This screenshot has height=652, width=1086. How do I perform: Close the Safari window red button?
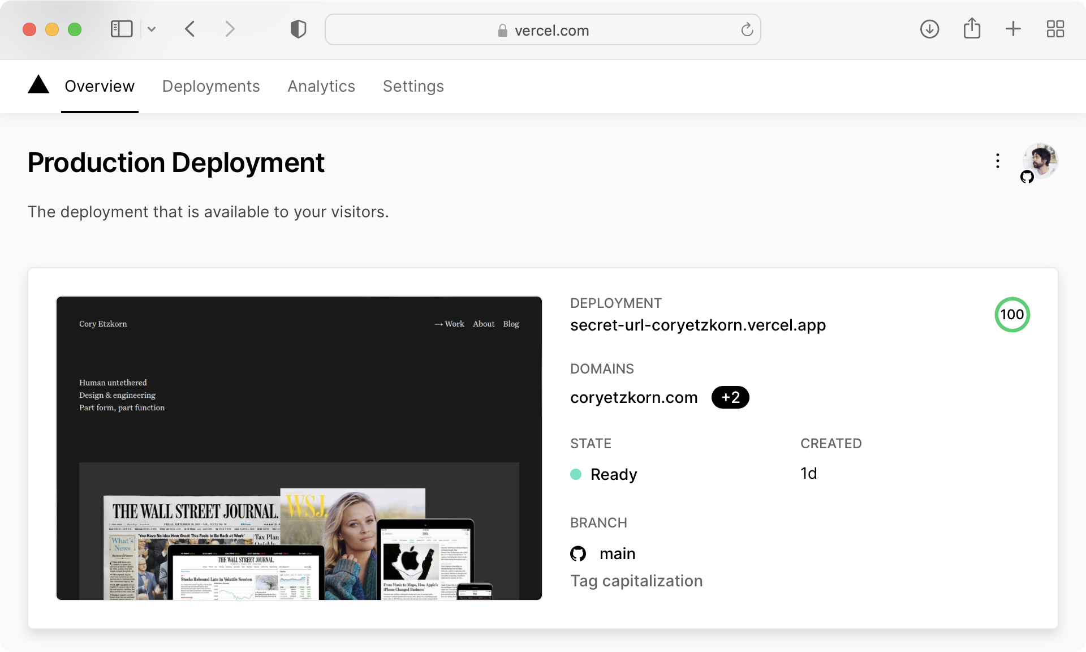click(29, 29)
